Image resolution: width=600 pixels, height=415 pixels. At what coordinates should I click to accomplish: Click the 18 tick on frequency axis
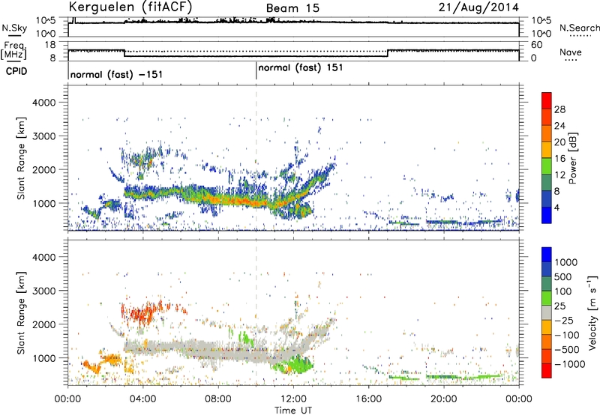[x=50, y=45]
